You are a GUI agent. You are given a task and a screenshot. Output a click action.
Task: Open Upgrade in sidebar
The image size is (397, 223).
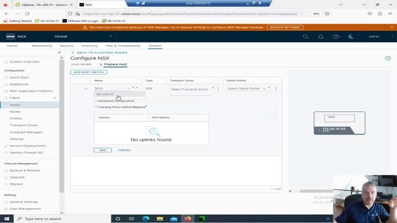pos(17,177)
